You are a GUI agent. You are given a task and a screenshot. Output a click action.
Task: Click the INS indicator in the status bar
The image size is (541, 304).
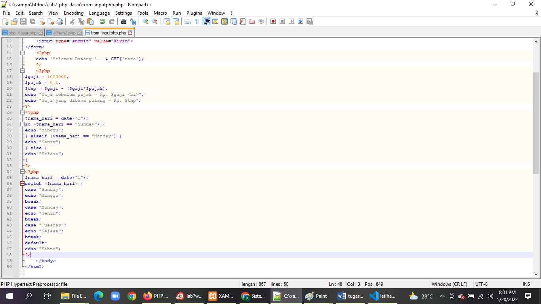(x=526, y=284)
